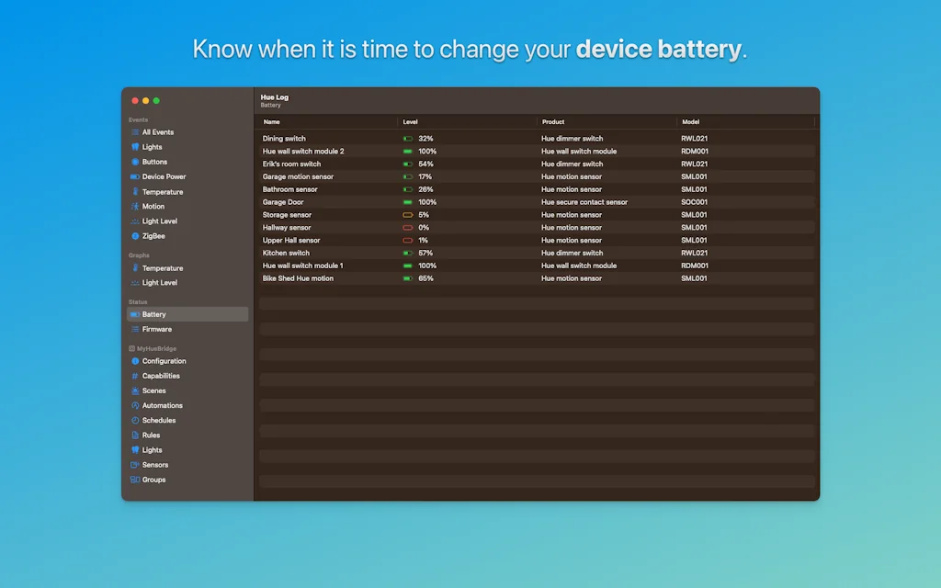This screenshot has height=588, width=941.
Task: Open the Firmware status page
Action: [155, 329]
